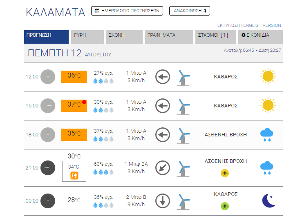
Task: Click the wind turbine icon at 15:00
Action: (x=184, y=107)
